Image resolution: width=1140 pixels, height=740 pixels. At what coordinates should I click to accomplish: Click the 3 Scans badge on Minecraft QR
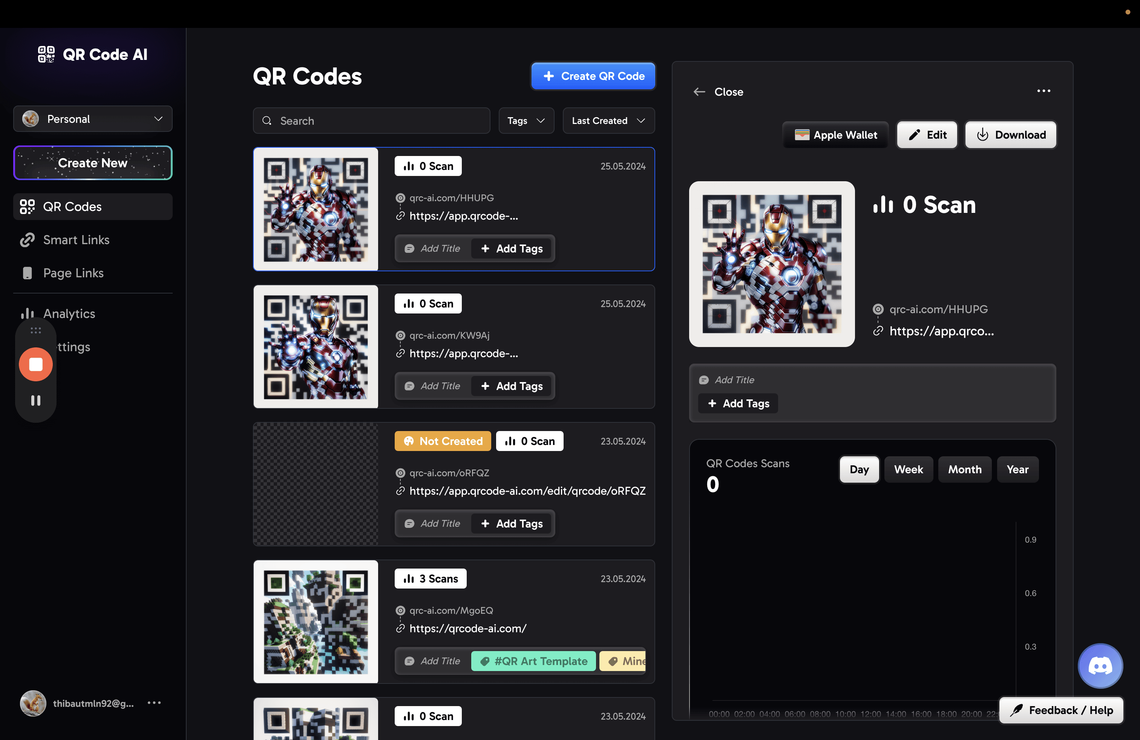430,579
